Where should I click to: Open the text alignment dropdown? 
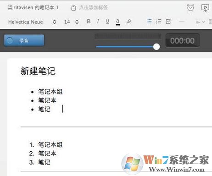[200, 22]
